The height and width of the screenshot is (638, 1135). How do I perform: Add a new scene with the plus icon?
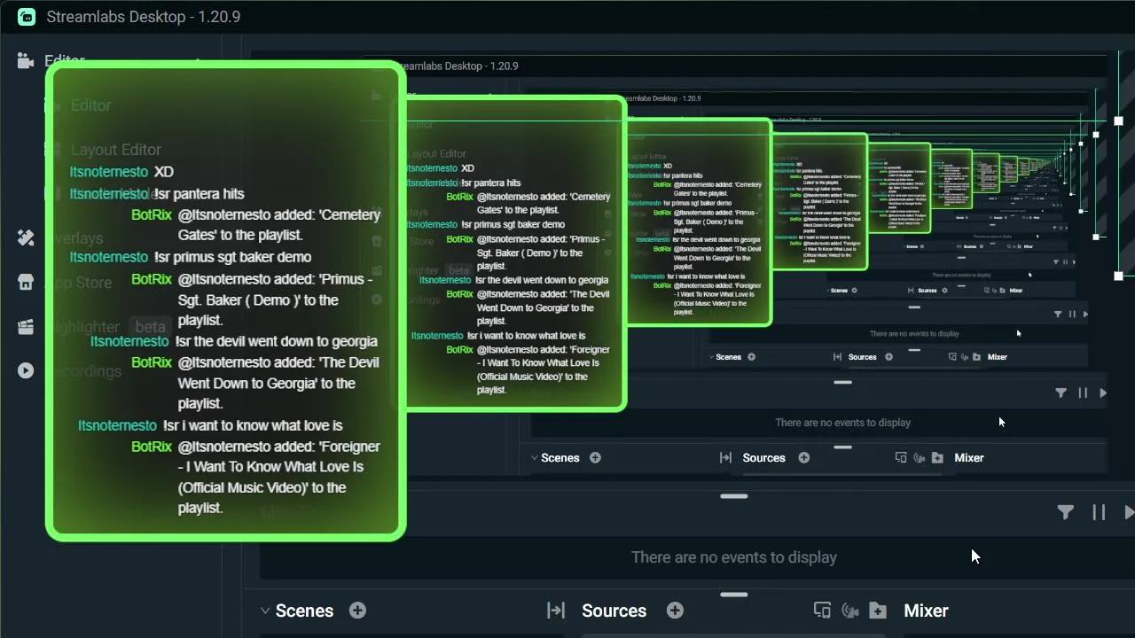coord(357,610)
